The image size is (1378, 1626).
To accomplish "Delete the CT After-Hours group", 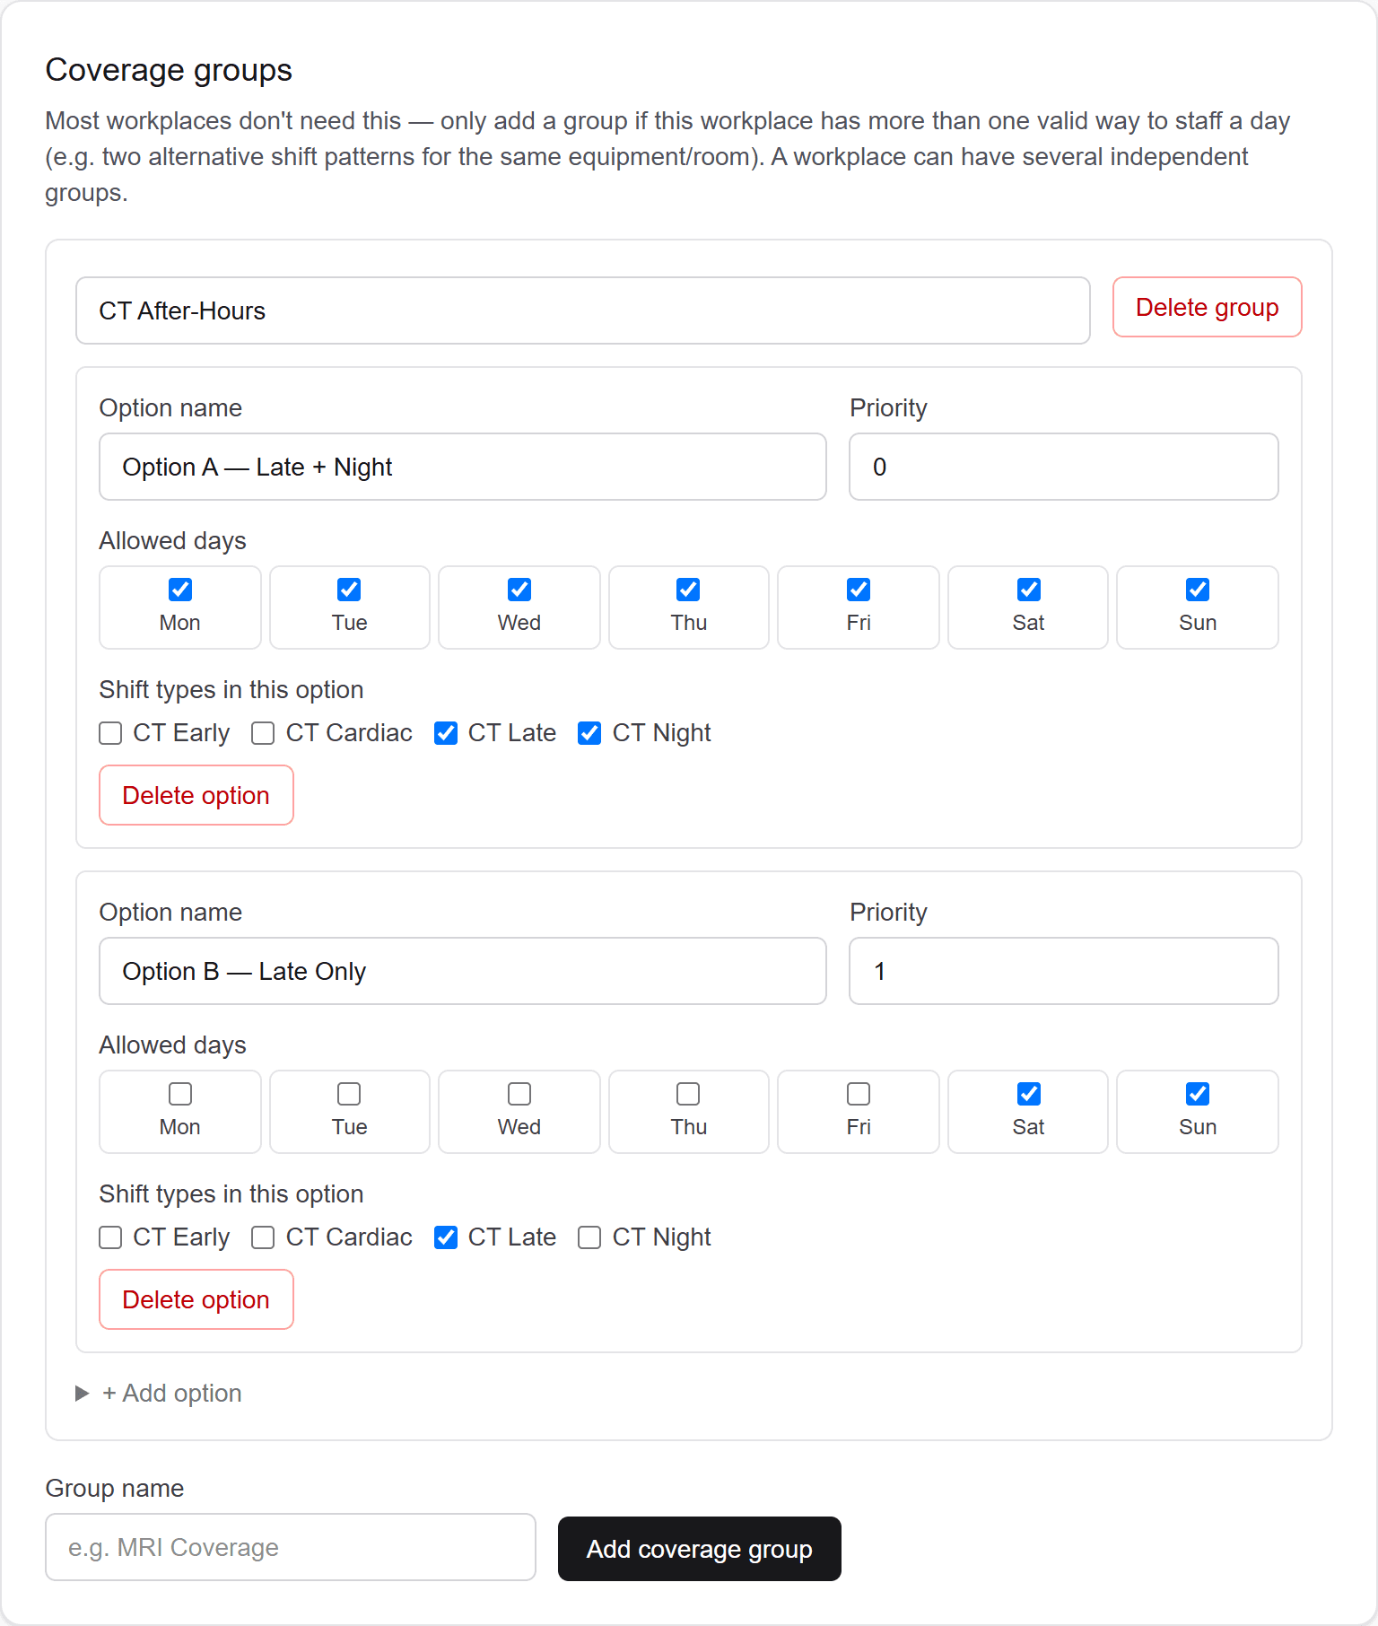I will pyautogui.click(x=1207, y=307).
